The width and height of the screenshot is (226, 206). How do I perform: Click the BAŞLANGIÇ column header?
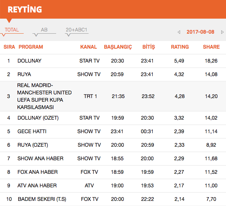pyautogui.click(x=118, y=47)
